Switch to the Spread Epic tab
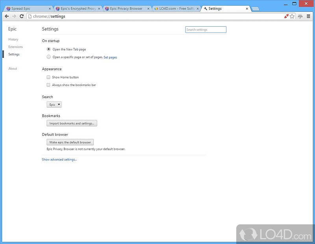This screenshot has width=315, height=244. [28, 8]
